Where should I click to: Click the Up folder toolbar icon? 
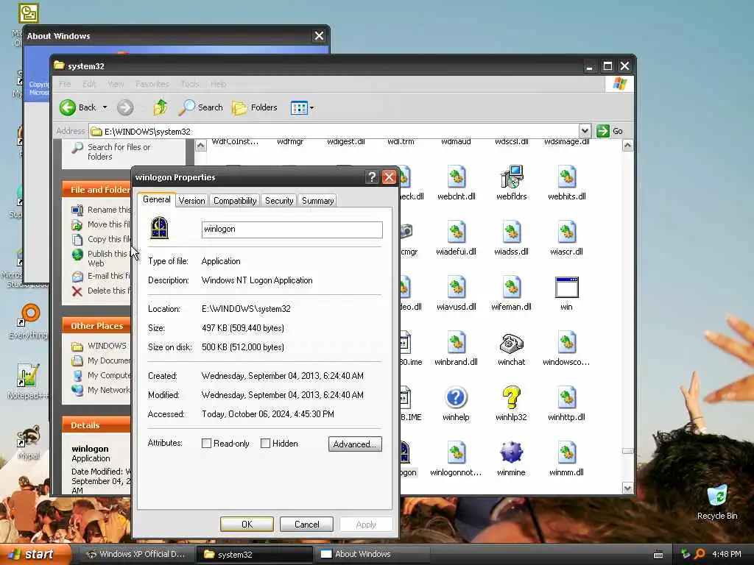(x=161, y=107)
